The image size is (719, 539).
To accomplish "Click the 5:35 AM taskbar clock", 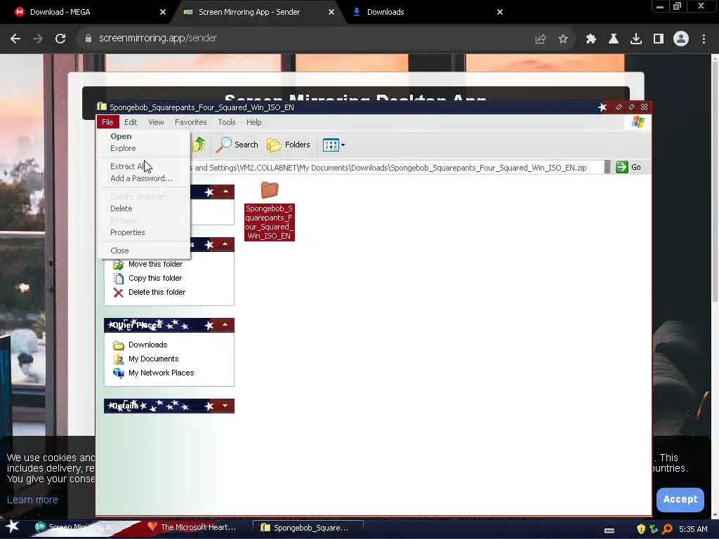I will pyautogui.click(x=692, y=529).
